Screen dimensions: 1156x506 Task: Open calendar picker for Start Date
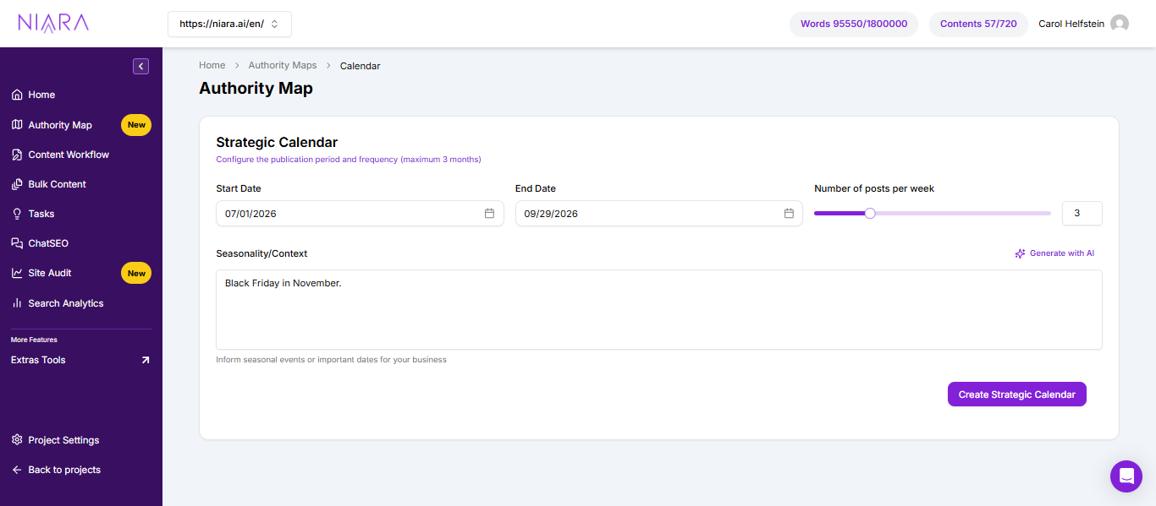click(489, 214)
